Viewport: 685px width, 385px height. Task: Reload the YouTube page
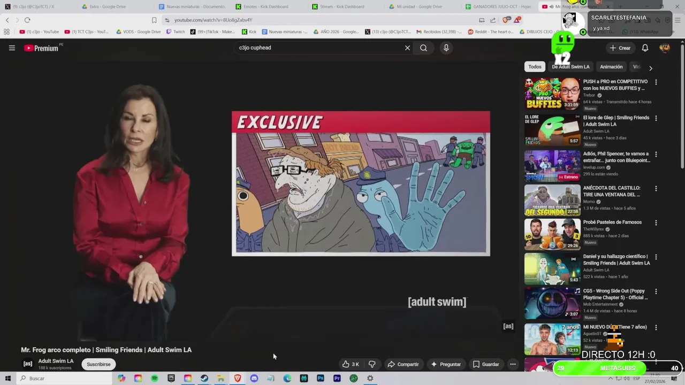tap(27, 20)
